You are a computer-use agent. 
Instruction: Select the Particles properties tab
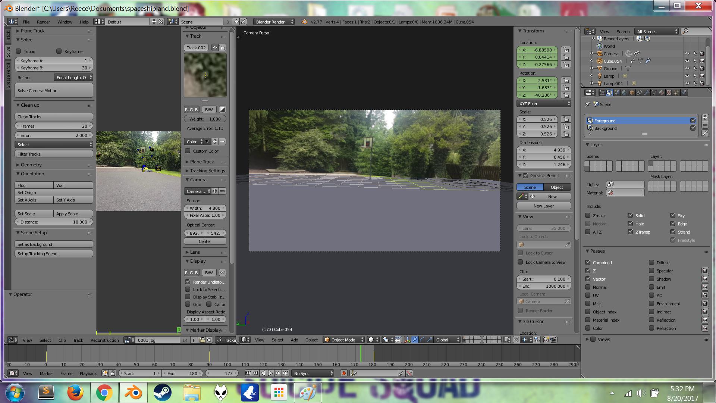click(x=676, y=92)
